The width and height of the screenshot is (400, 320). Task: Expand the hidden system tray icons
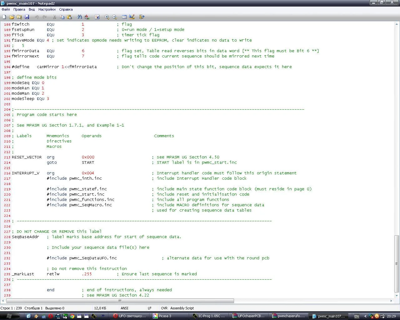click(365, 316)
